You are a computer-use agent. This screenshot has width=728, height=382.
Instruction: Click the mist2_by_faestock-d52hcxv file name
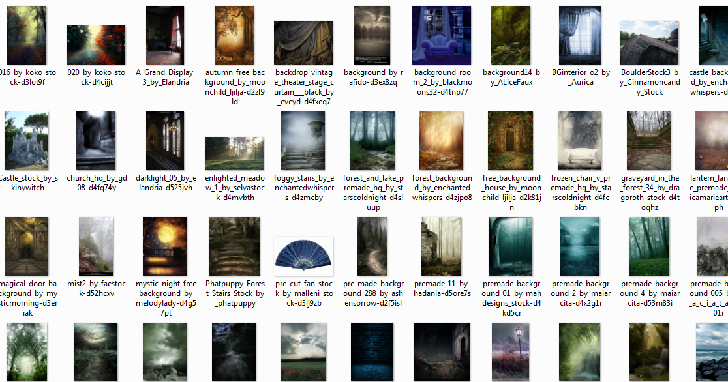pos(97,288)
